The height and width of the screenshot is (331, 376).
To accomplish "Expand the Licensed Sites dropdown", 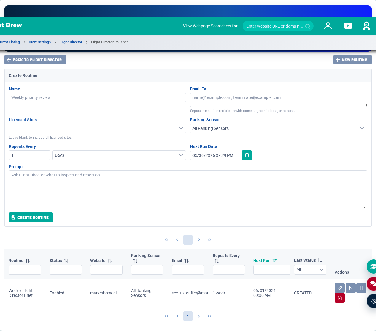I will [97, 128].
